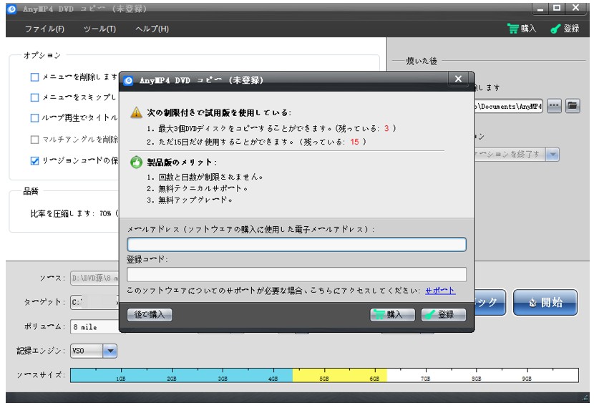Click the cart icon beside 購入 in header

click(512, 29)
